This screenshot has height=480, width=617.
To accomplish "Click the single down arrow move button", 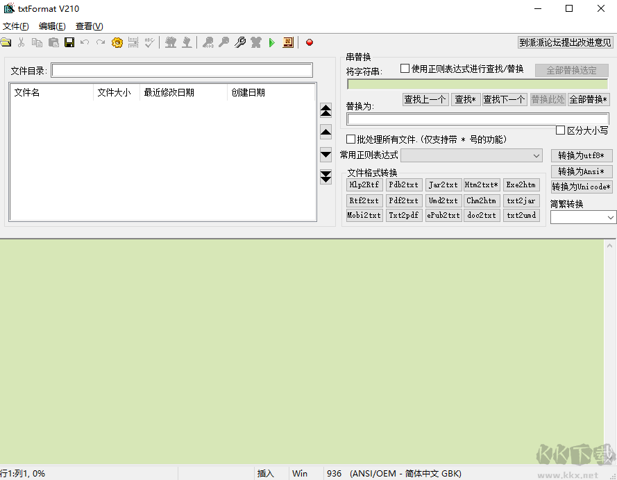I will point(326,154).
